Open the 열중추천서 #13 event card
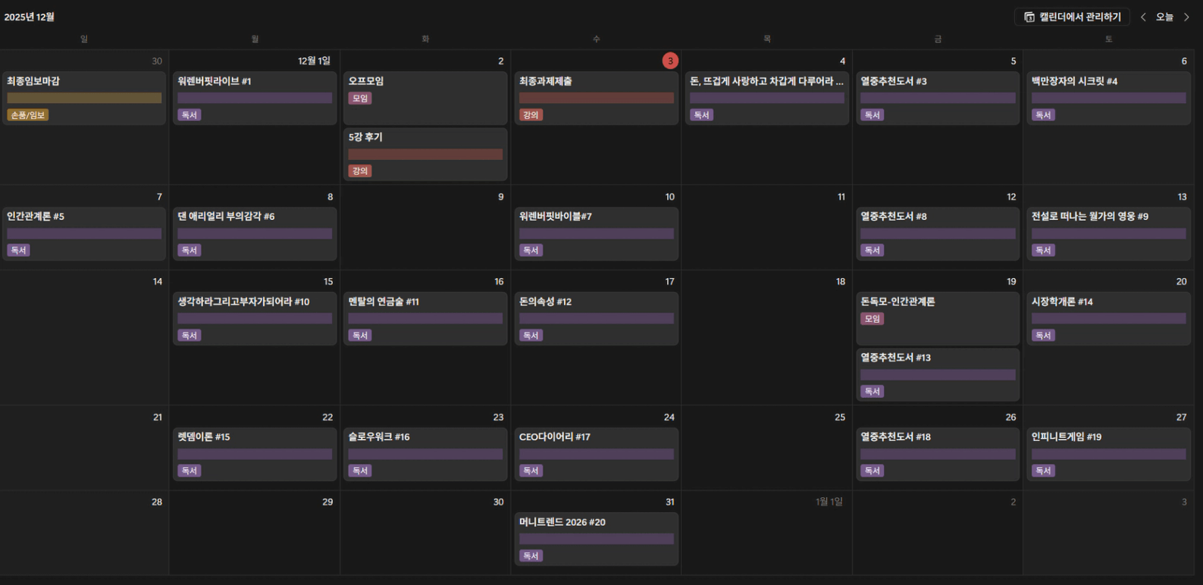The height and width of the screenshot is (585, 1203). [895, 358]
